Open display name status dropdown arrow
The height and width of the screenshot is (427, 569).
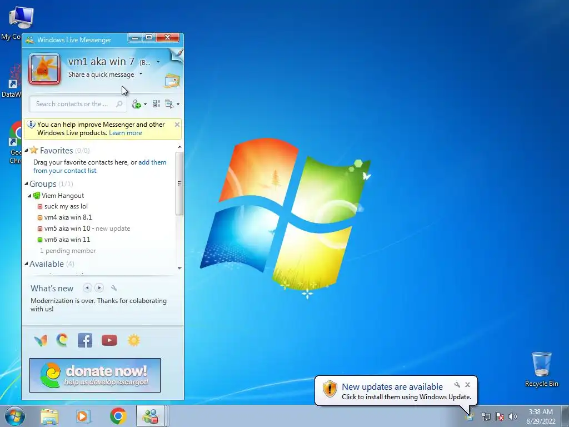click(158, 62)
